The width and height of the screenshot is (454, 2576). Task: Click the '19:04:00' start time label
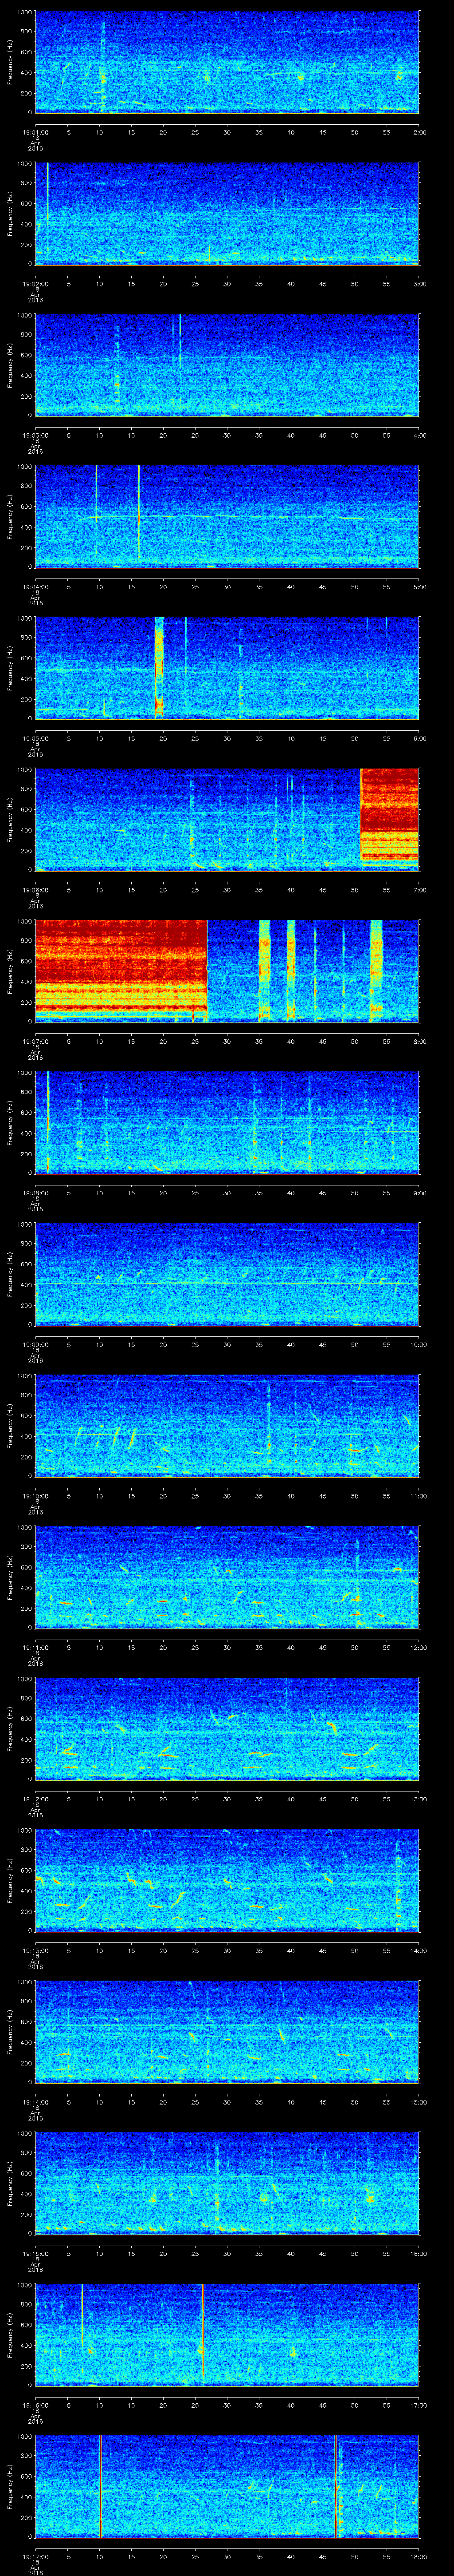35,586
